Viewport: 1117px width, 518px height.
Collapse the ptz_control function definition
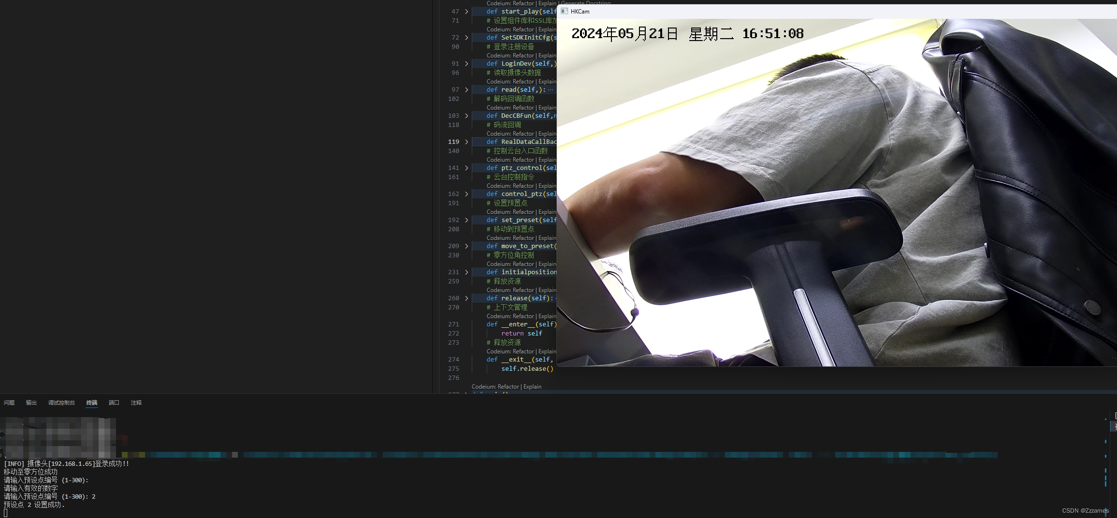point(466,168)
